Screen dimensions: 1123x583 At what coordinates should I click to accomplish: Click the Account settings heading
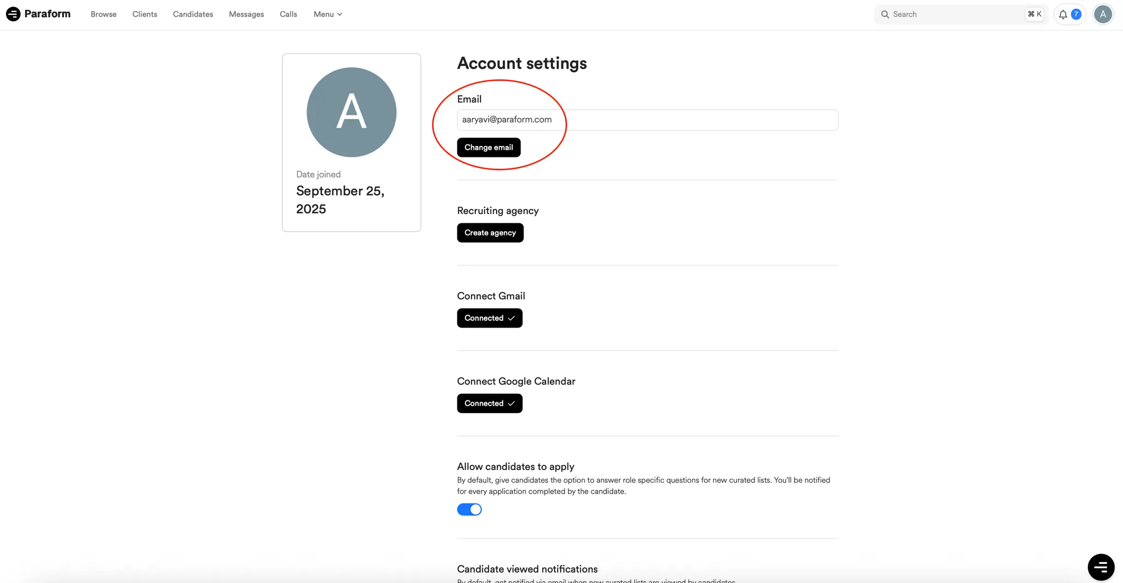(x=522, y=63)
